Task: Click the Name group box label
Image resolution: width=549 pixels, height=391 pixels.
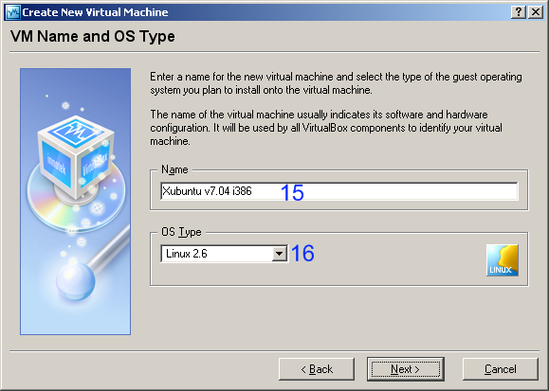Action: pyautogui.click(x=174, y=169)
